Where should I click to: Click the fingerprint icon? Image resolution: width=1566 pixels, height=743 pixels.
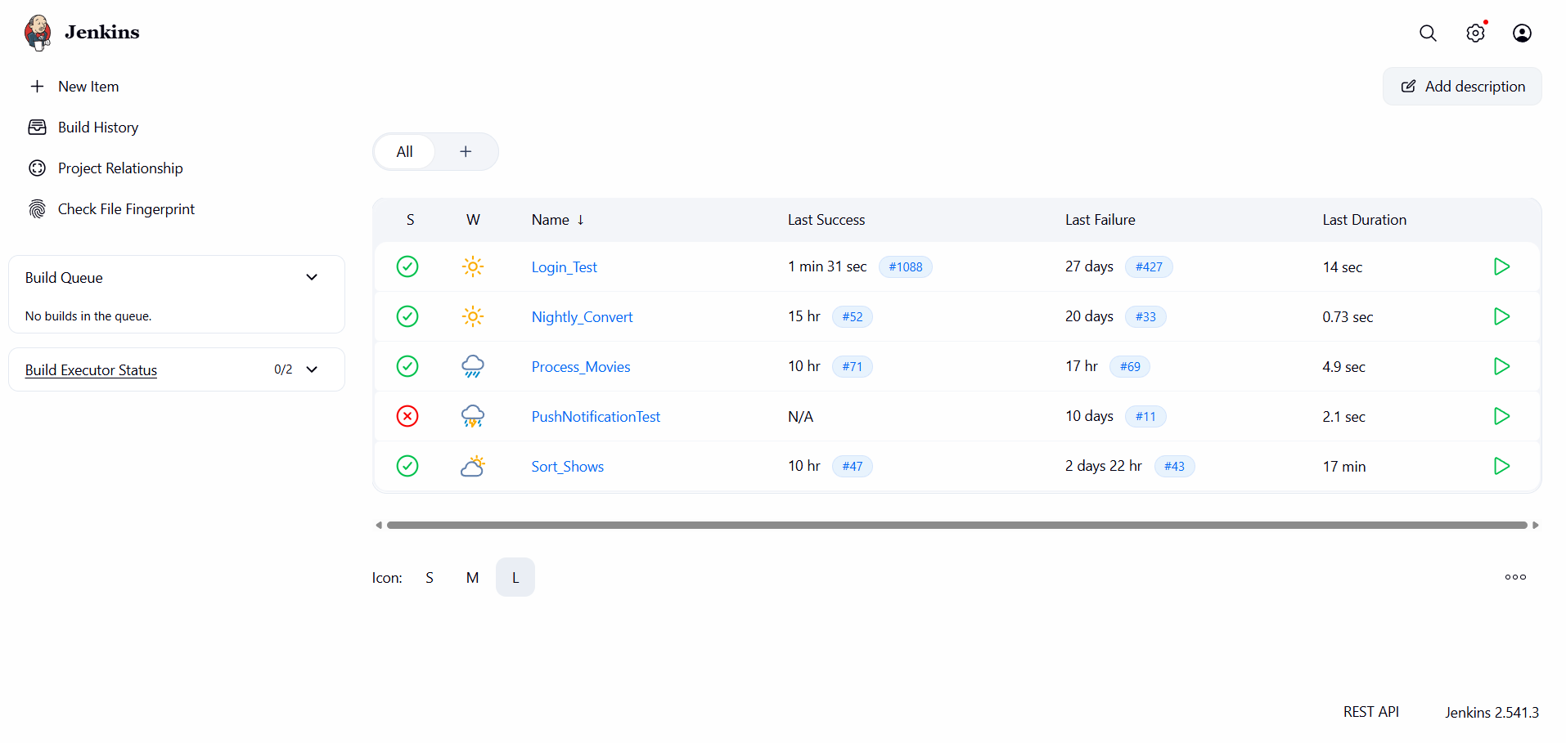(37, 209)
